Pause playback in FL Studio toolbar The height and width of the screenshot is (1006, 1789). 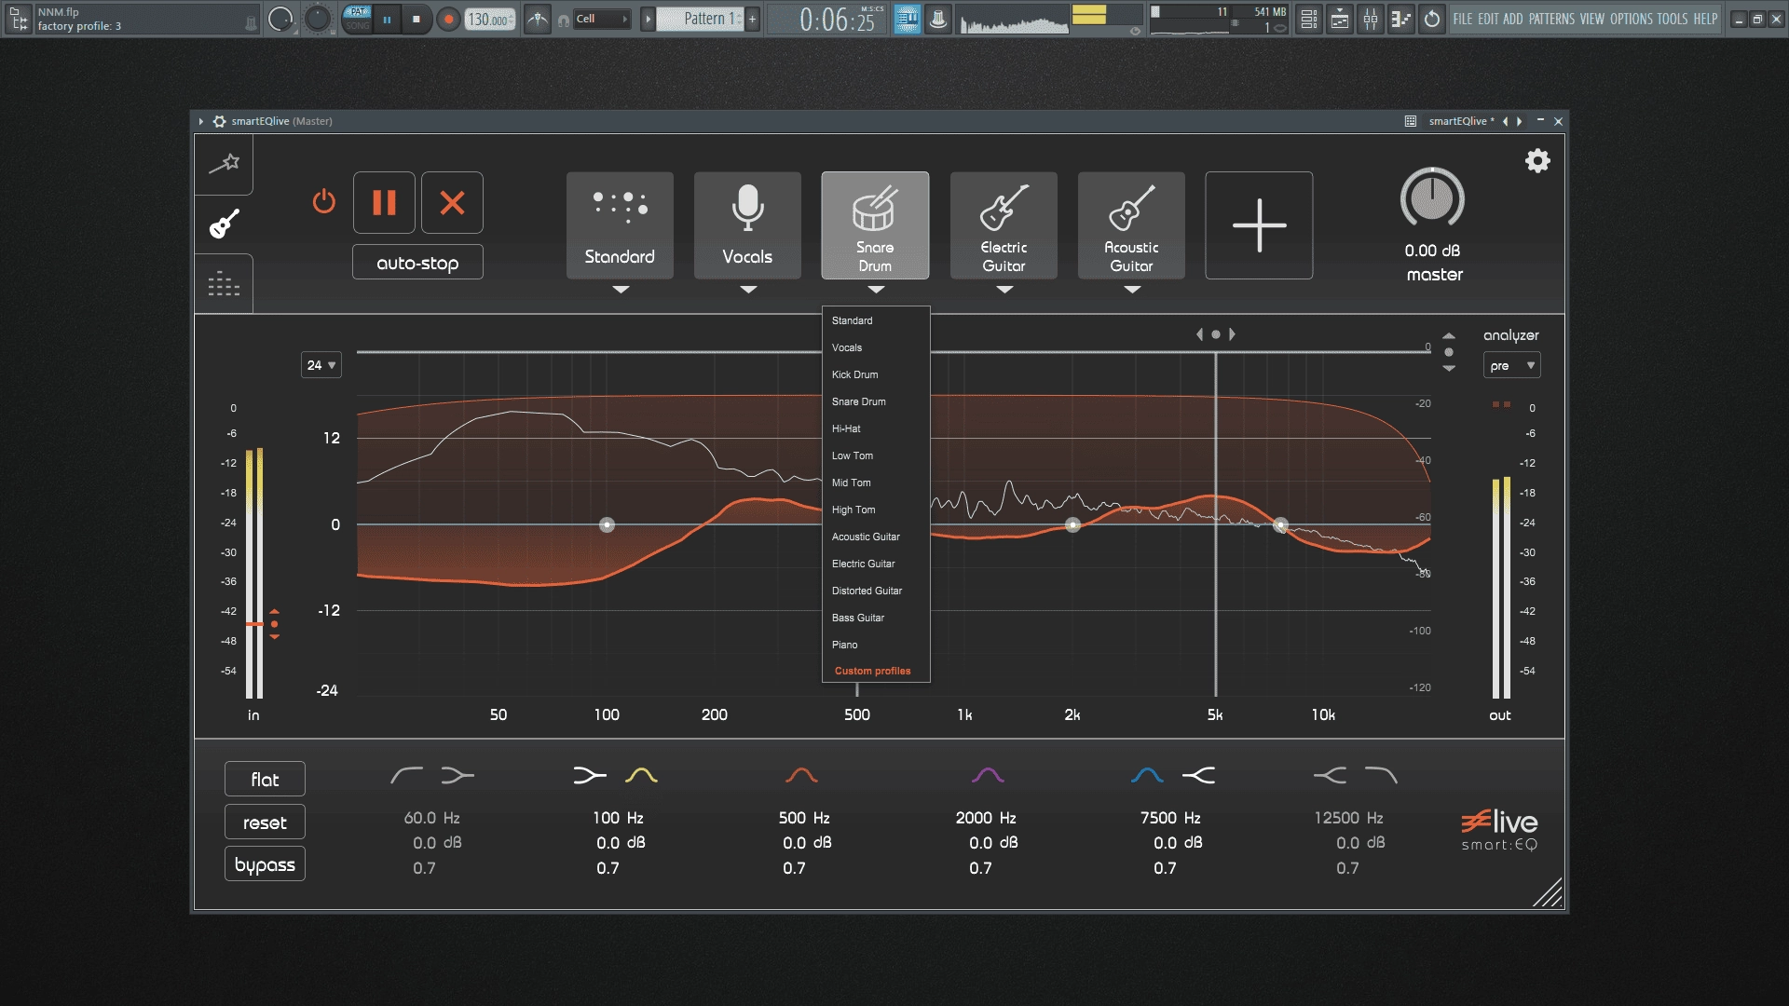pyautogui.click(x=387, y=19)
